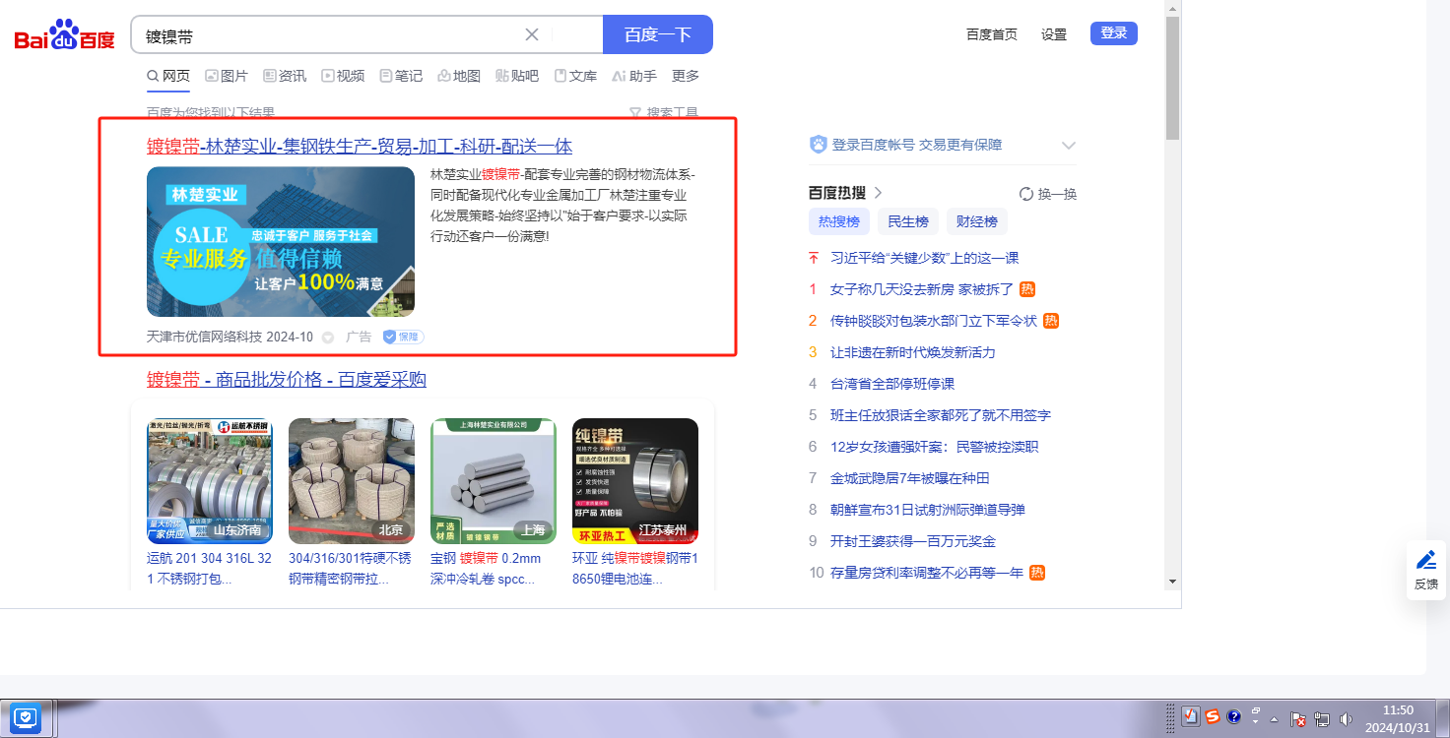Click the Baidu logo

(65, 35)
